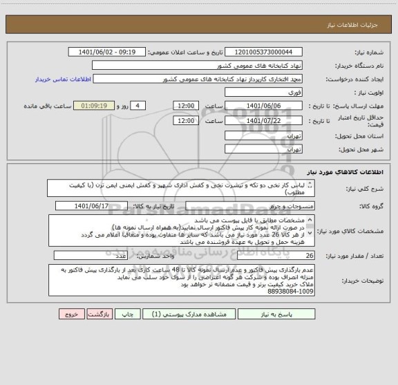Click header title 'جزئیات اطلاعات نیاز'
398x385 pixels.
(x=352, y=25)
